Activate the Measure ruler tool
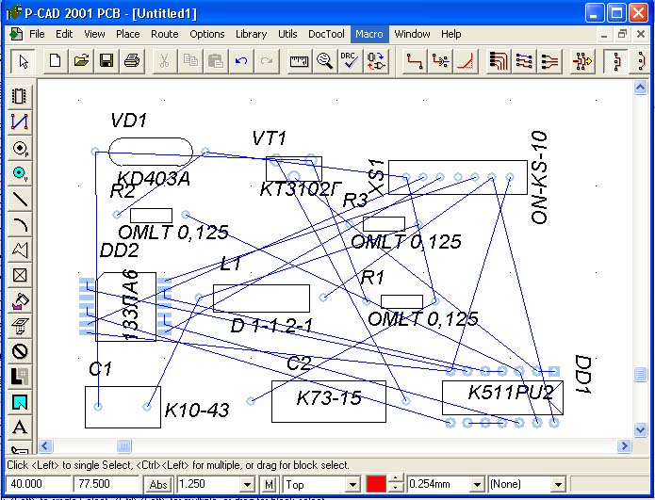The width and height of the screenshot is (655, 500). click(x=299, y=61)
